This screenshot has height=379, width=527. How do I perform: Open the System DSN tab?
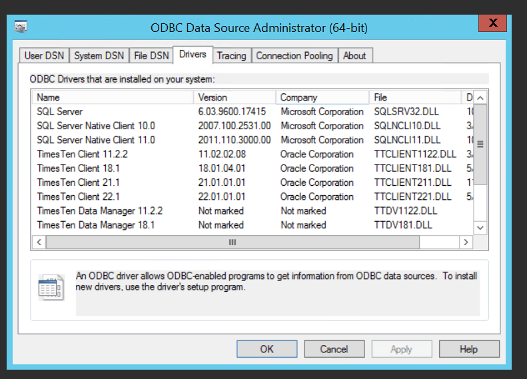[99, 55]
